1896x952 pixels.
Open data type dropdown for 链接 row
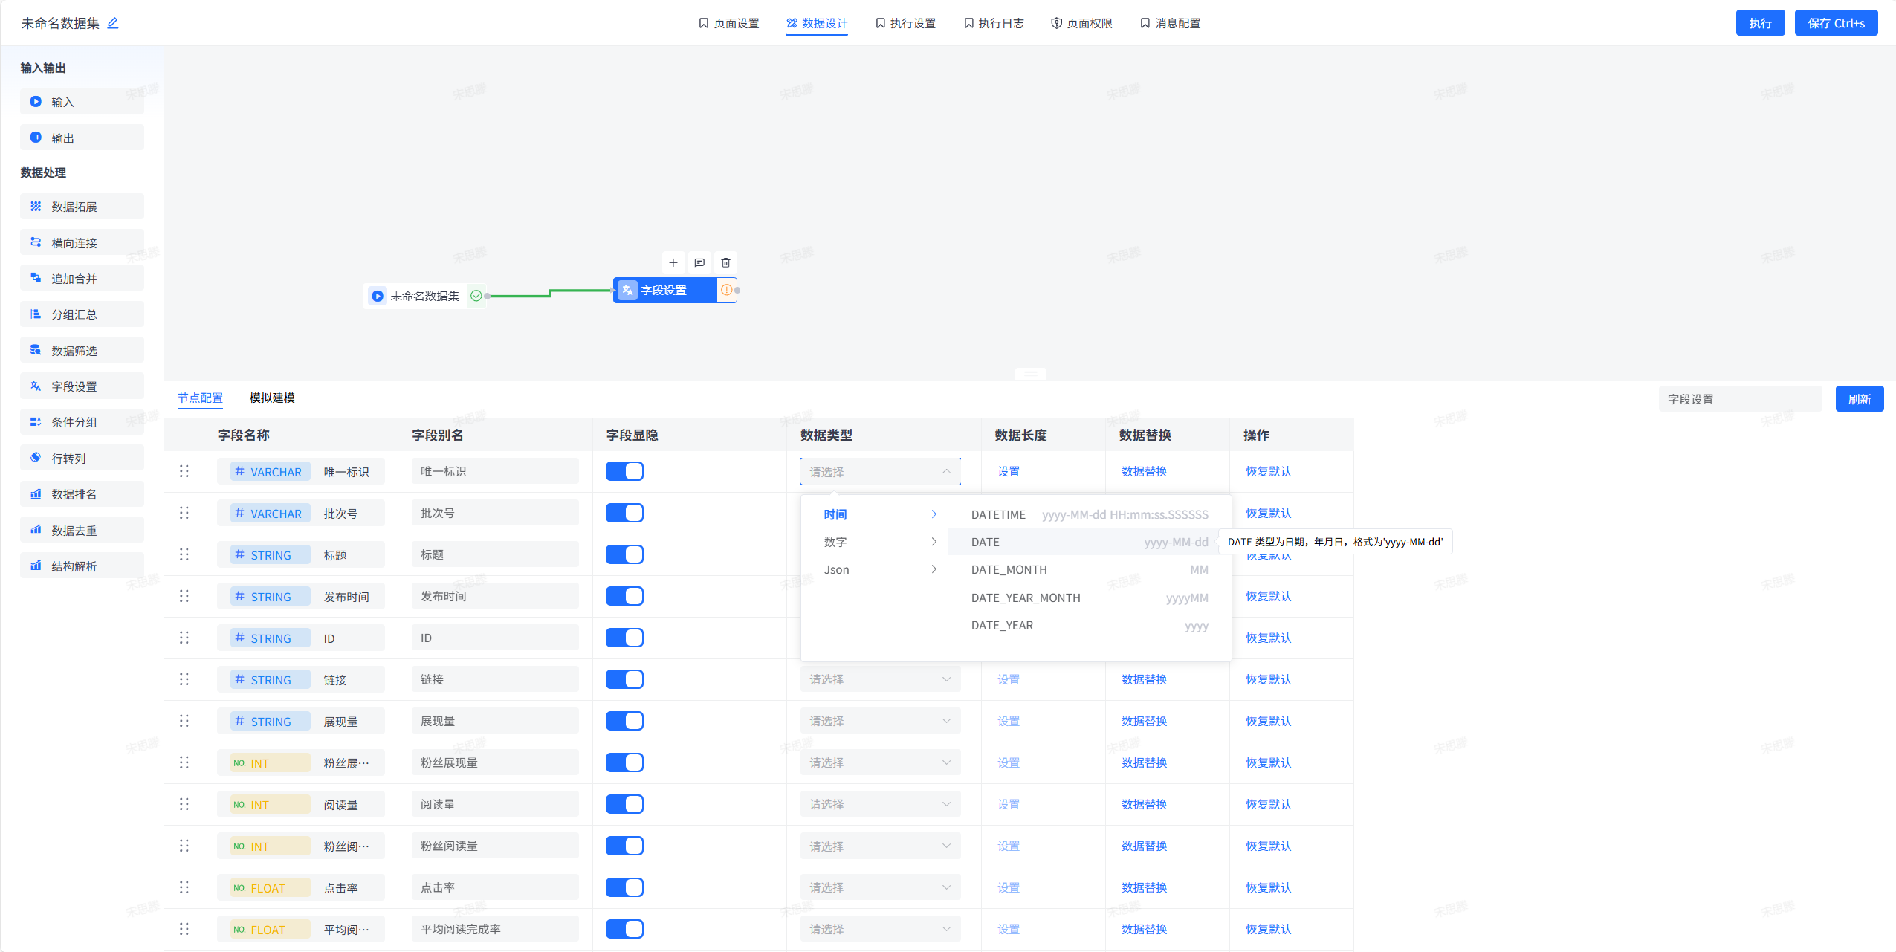(880, 679)
